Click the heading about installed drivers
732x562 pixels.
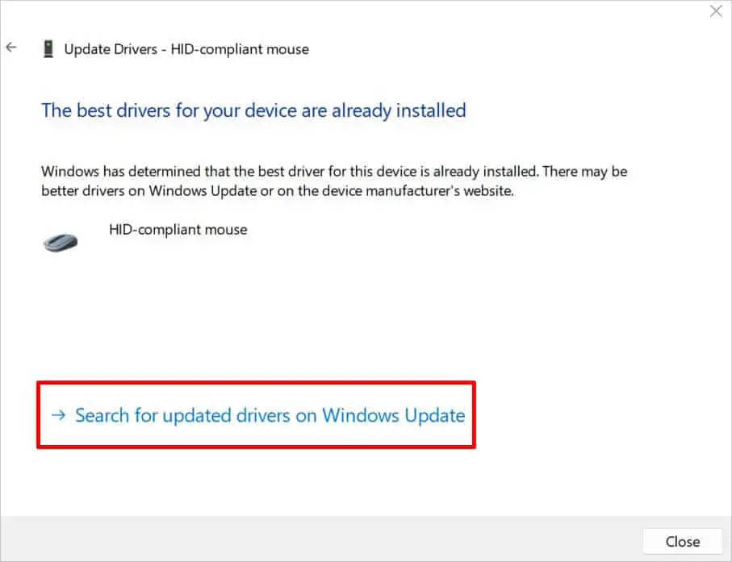253,110
